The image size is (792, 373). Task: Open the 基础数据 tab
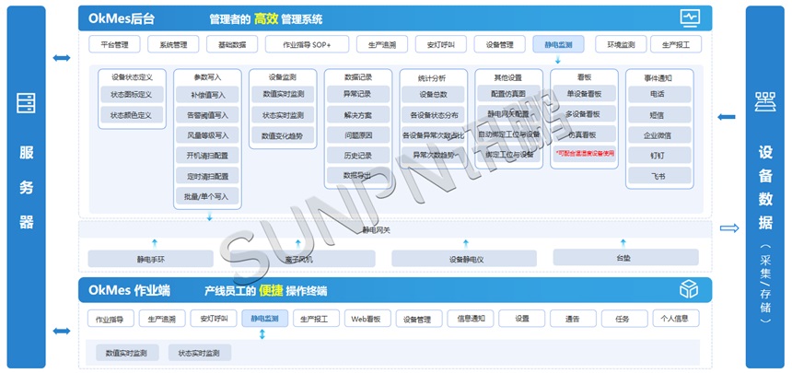[232, 44]
